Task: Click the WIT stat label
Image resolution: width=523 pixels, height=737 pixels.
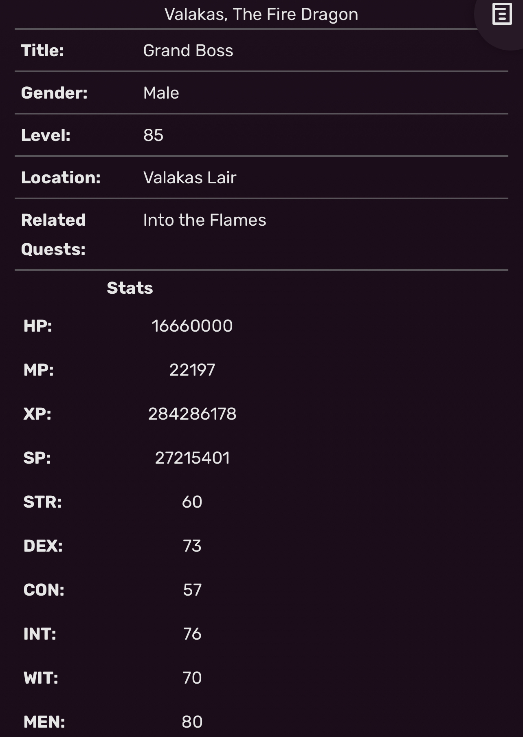Action: [41, 678]
